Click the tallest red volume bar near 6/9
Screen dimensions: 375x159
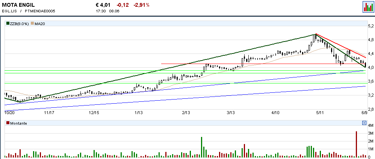point(356,144)
